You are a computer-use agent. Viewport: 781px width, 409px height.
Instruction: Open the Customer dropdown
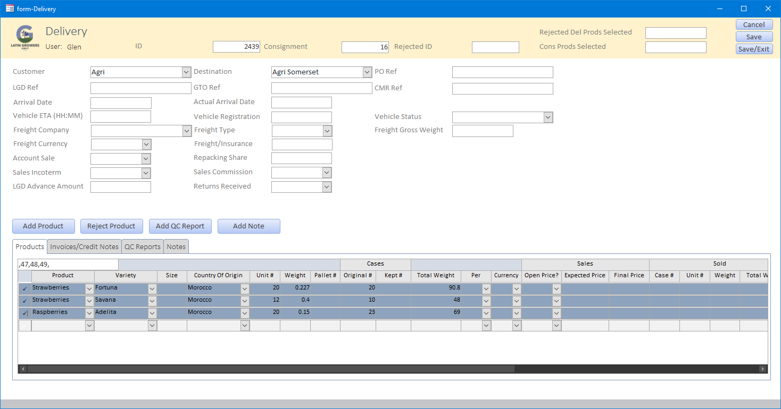[186, 72]
